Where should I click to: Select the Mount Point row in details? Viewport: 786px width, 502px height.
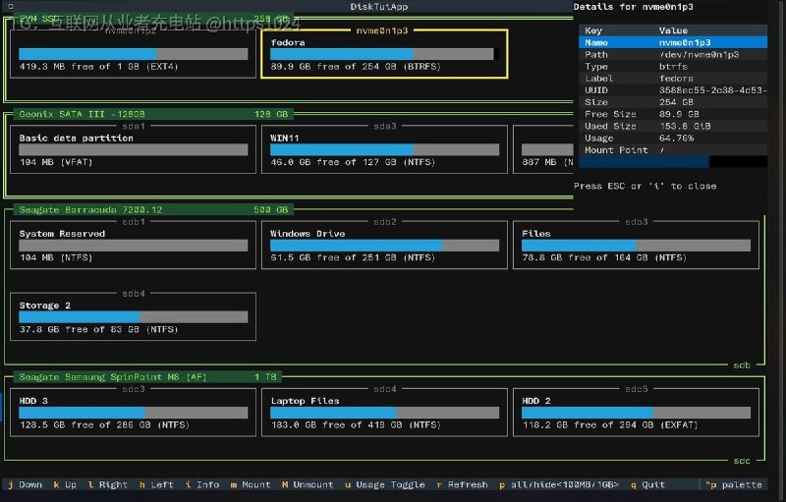(x=673, y=150)
